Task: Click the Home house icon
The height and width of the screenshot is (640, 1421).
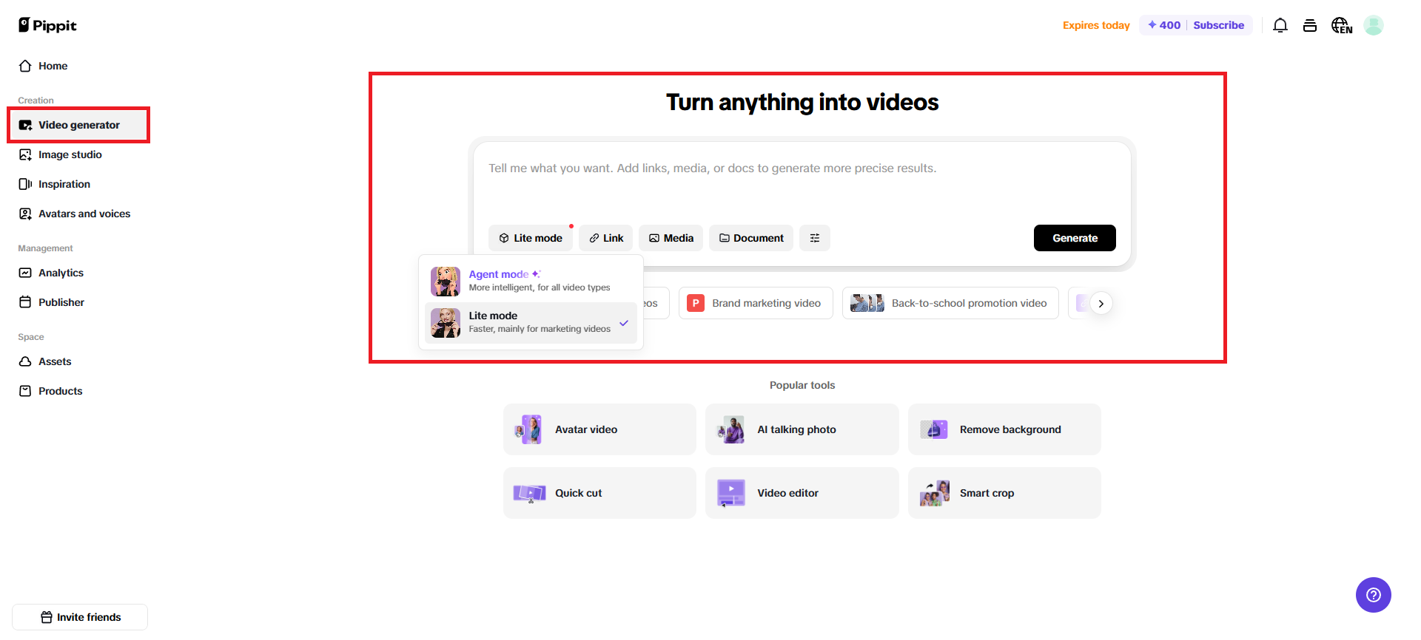Action: (x=25, y=66)
